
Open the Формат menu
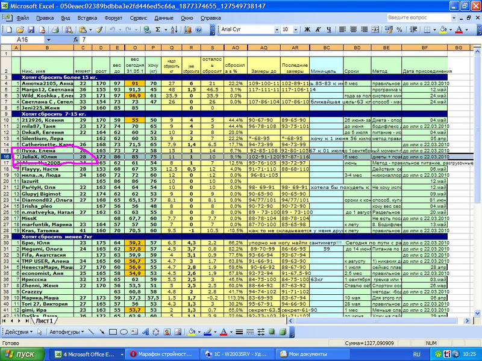click(x=113, y=18)
